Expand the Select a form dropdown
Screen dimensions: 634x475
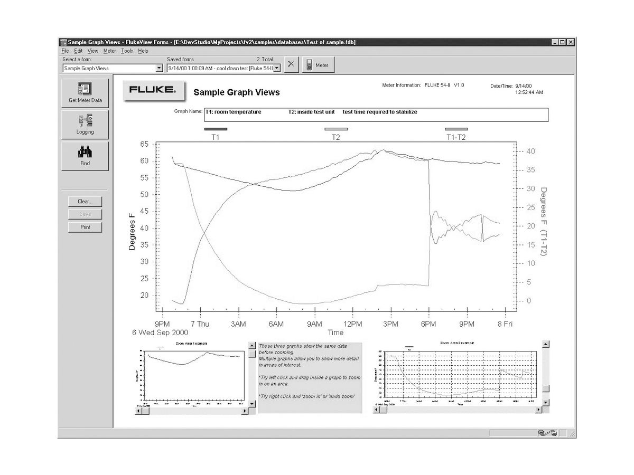point(159,68)
